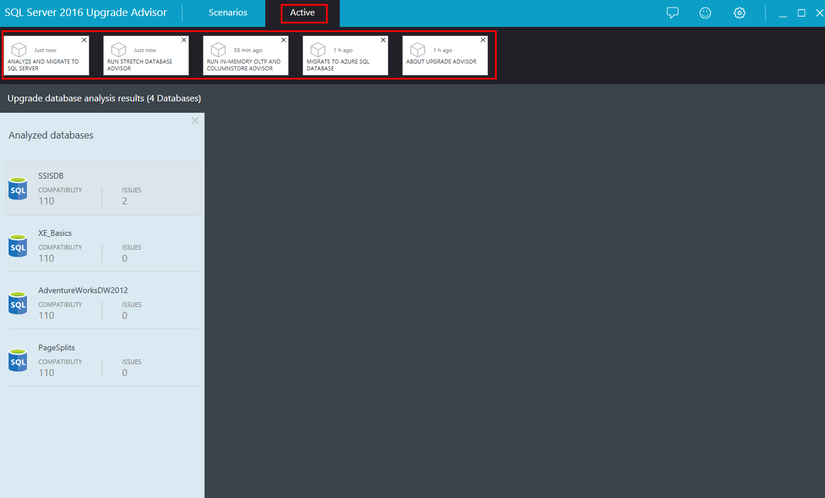This screenshot has height=498, width=825.
Task: Click cube icon on Azure SQL Database tile
Action: pos(318,50)
